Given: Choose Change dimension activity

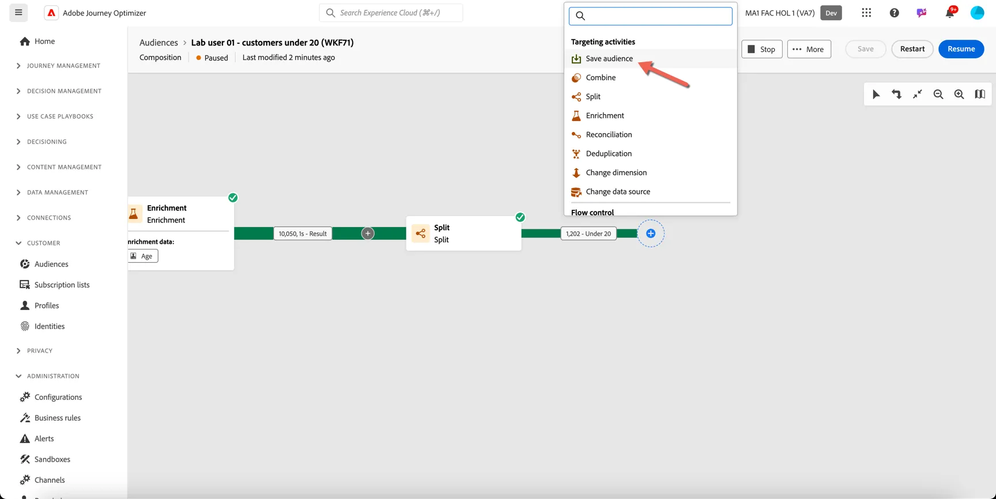Looking at the screenshot, I should [x=650, y=173].
